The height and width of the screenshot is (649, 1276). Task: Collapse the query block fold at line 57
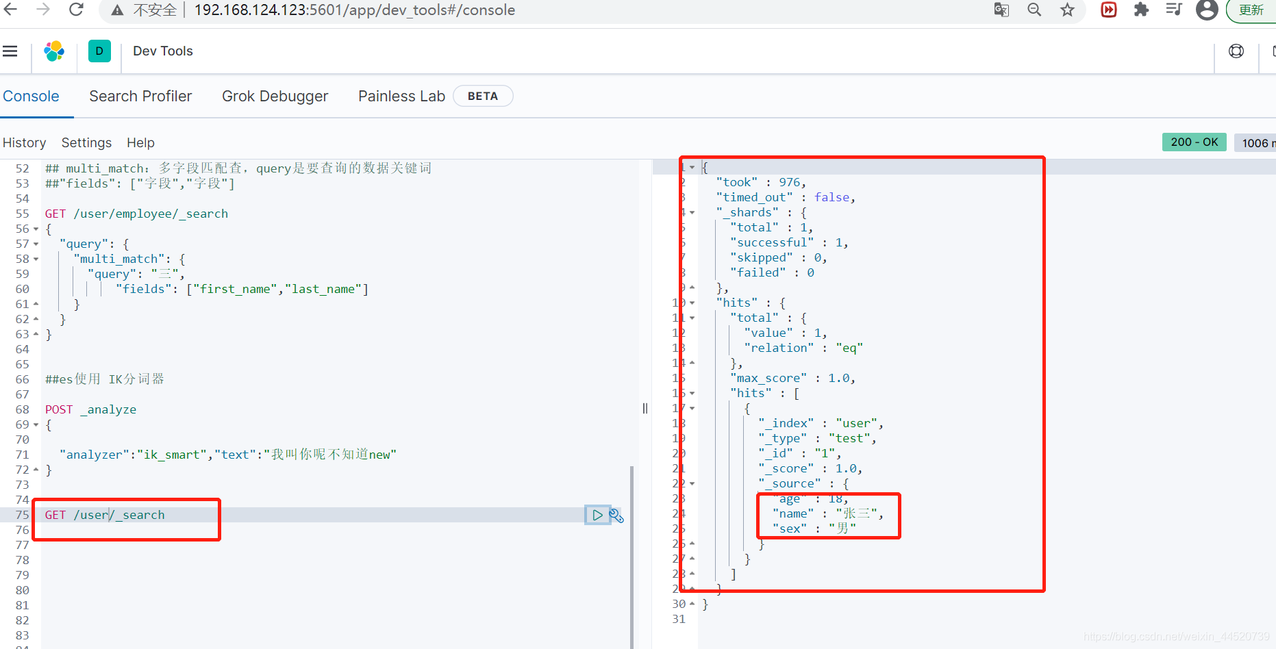36,244
